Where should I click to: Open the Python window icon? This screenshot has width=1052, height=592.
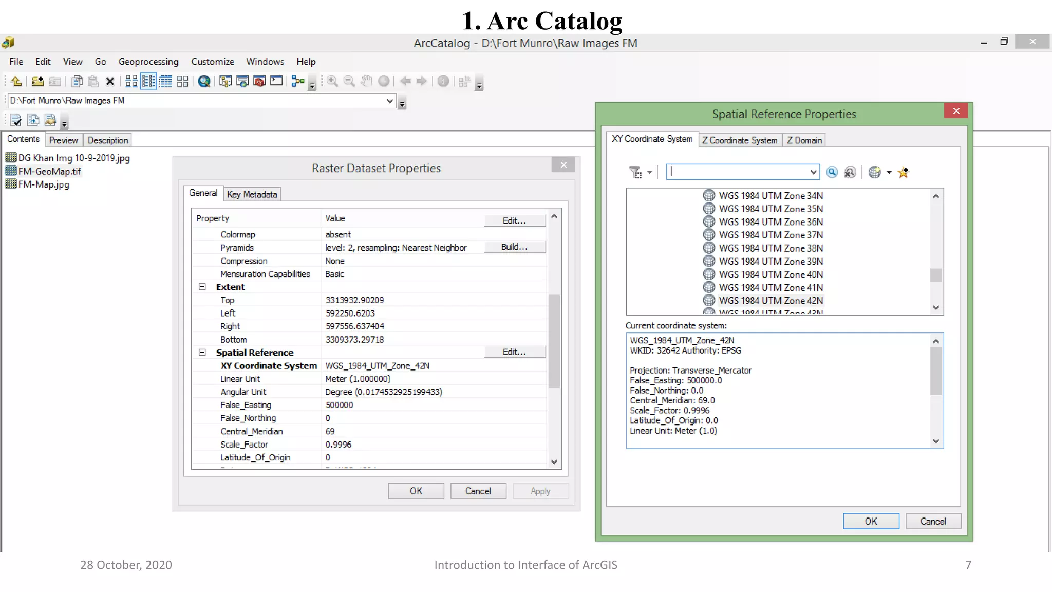(276, 81)
